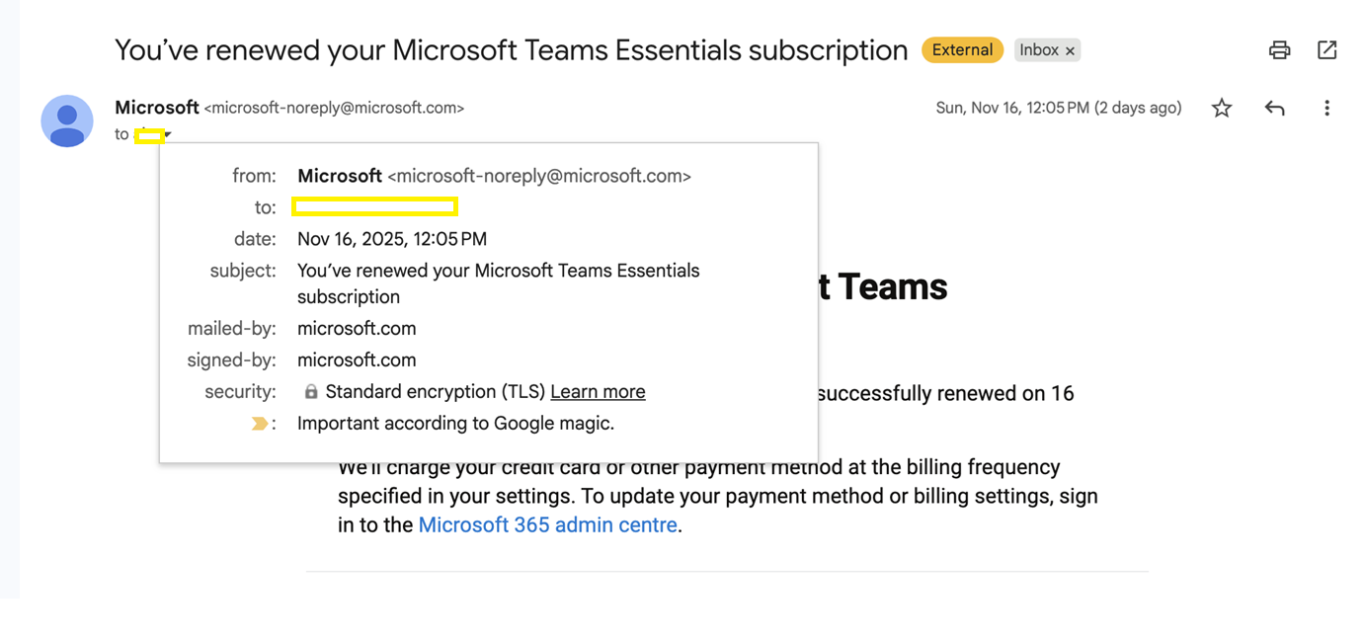Click mailed-by value microsoft.com
The image size is (1364, 640).
click(357, 329)
